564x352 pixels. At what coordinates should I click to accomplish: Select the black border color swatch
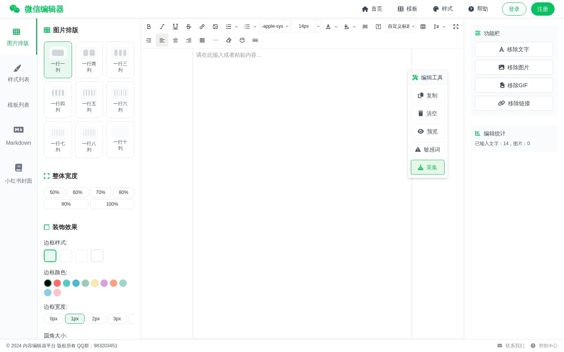48,283
